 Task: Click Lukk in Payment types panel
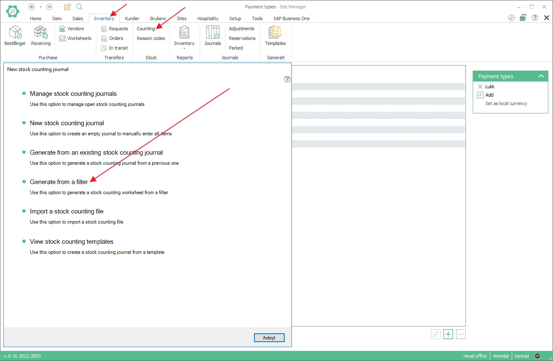[x=489, y=87]
